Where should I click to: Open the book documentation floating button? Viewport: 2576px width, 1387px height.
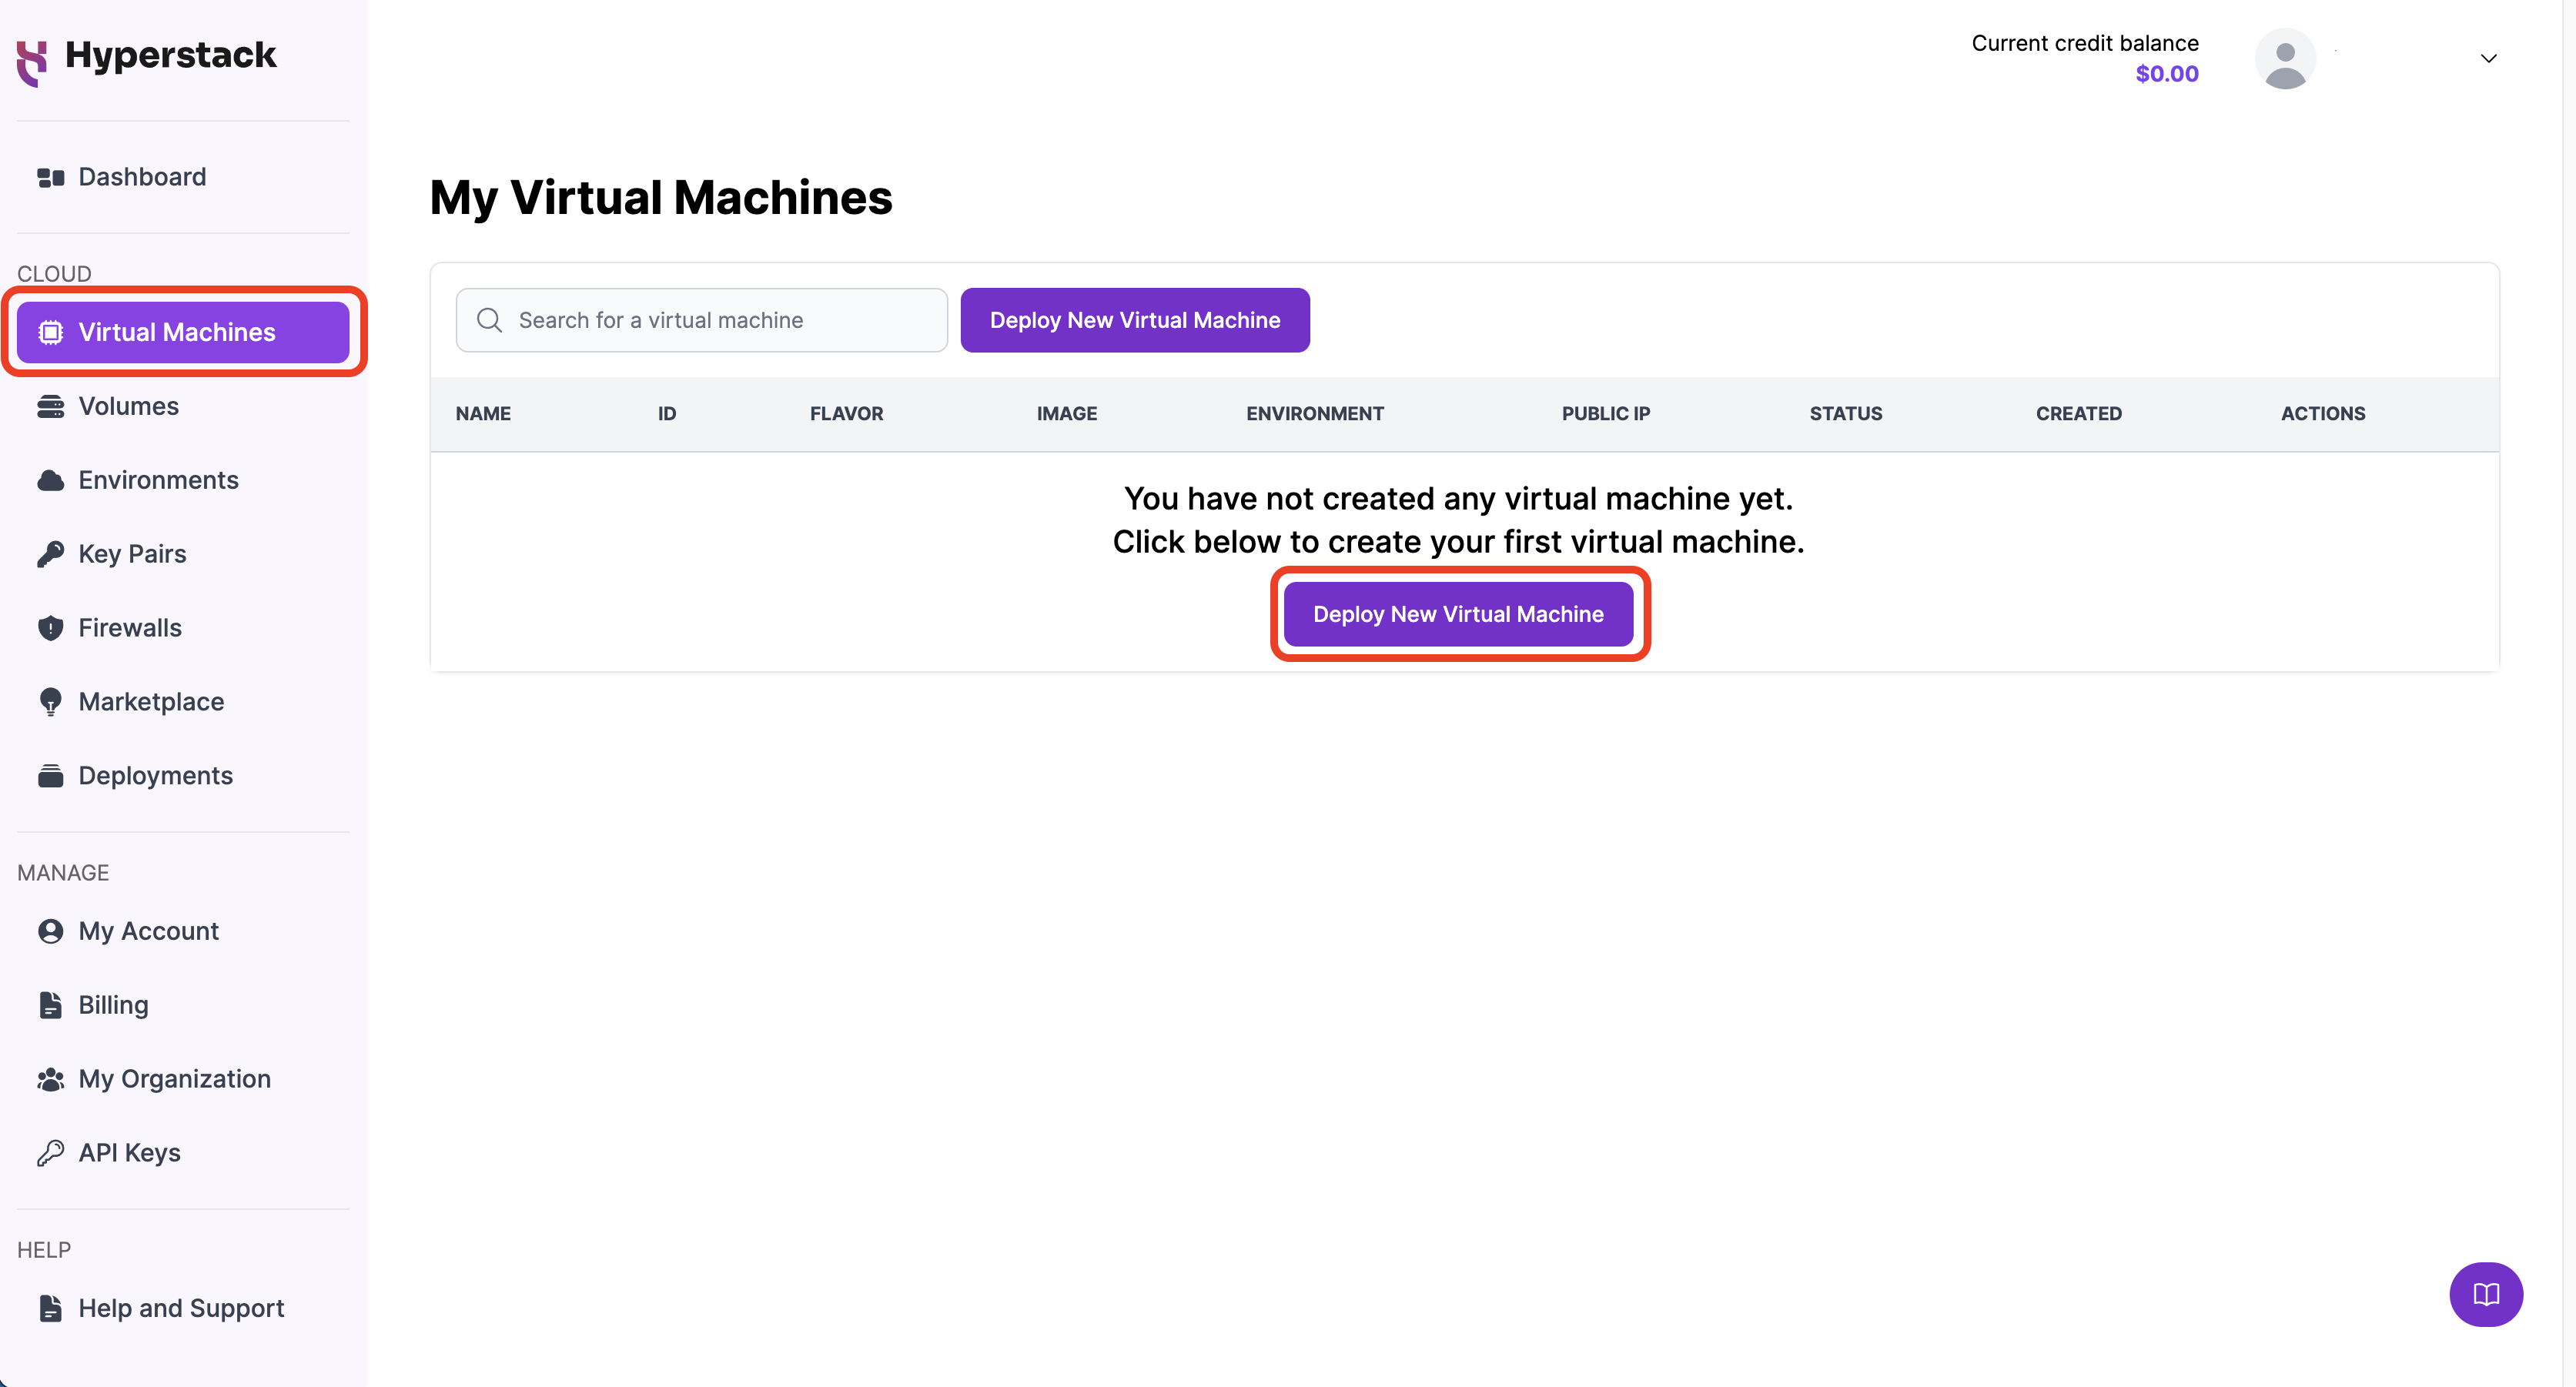(x=2486, y=1294)
